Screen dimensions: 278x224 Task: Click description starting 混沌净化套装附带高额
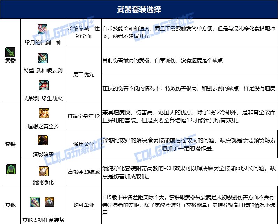(x=189, y=172)
